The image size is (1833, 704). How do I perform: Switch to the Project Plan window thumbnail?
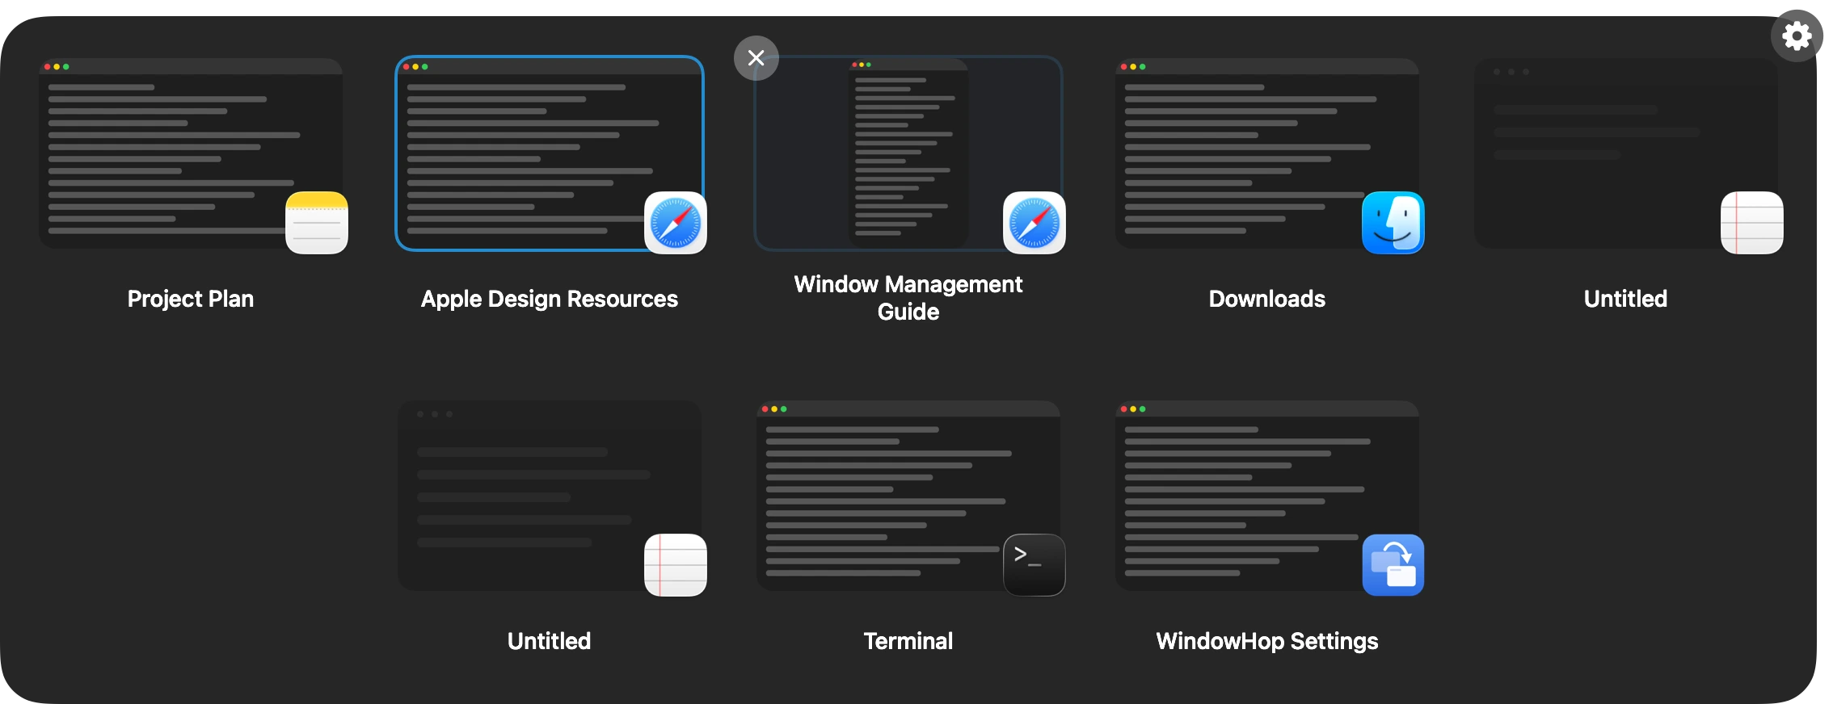pyautogui.click(x=191, y=153)
